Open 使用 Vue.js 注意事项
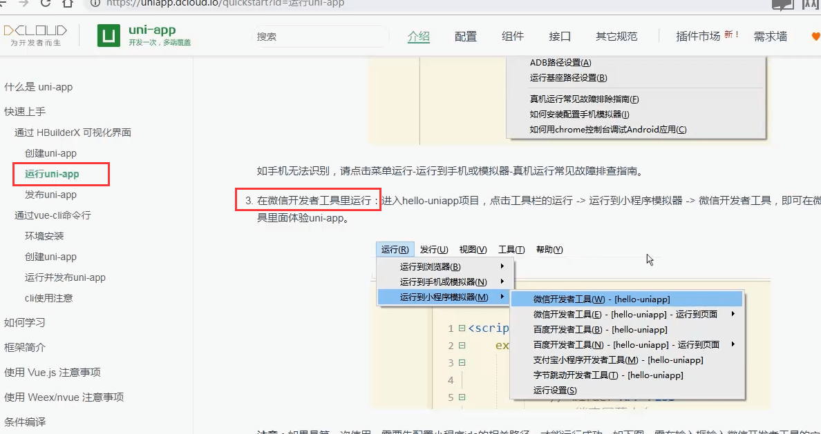Viewport: 821px width, 434px height. (x=53, y=373)
